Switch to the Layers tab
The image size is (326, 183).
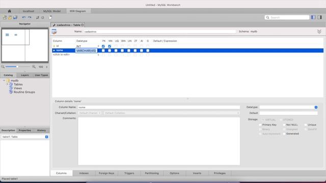(x=25, y=75)
